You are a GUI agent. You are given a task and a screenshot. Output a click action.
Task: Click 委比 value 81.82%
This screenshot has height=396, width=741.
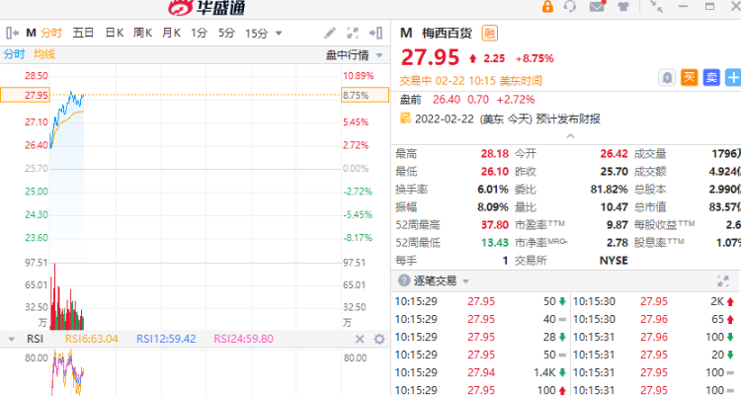click(x=610, y=190)
